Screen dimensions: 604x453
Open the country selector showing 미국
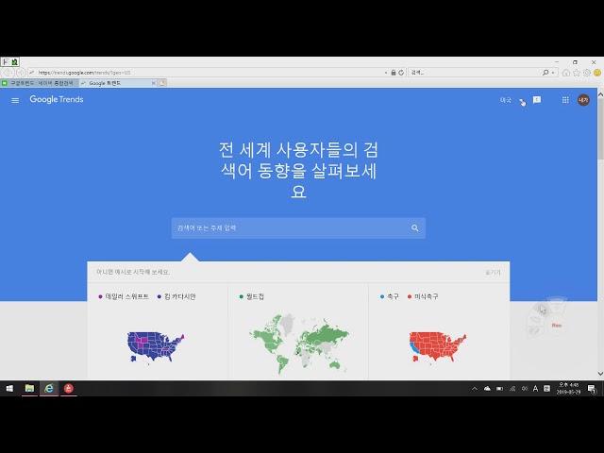click(512, 100)
